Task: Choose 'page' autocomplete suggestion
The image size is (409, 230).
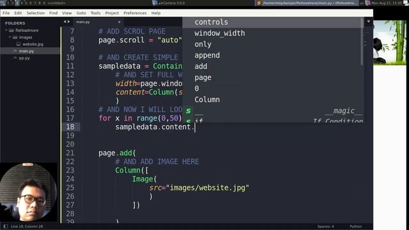Action: coord(273,78)
